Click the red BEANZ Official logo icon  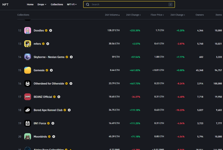click(x=28, y=97)
